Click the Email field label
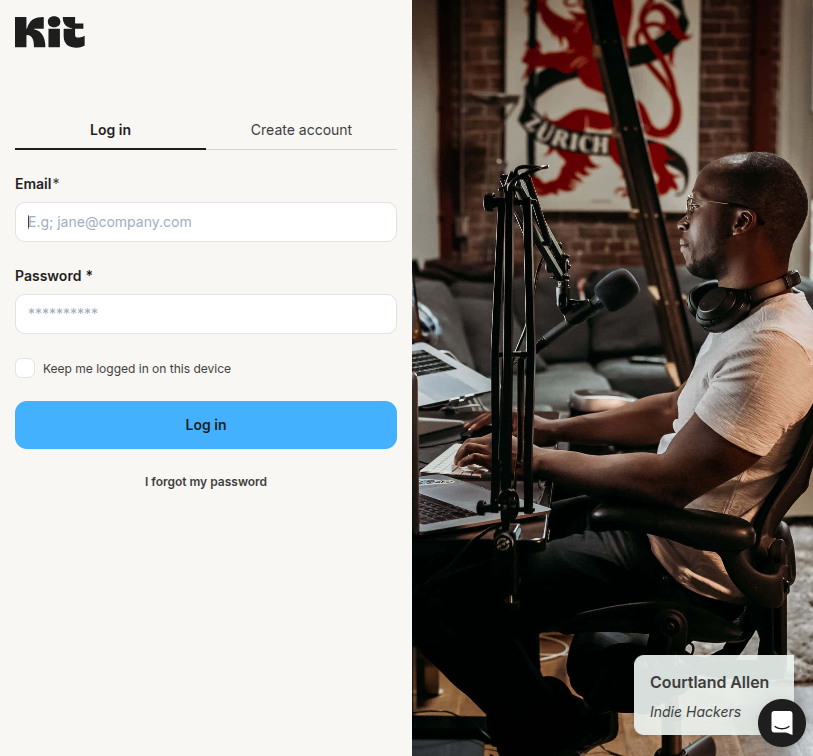Viewport: 813px width, 756px height. pos(37,184)
